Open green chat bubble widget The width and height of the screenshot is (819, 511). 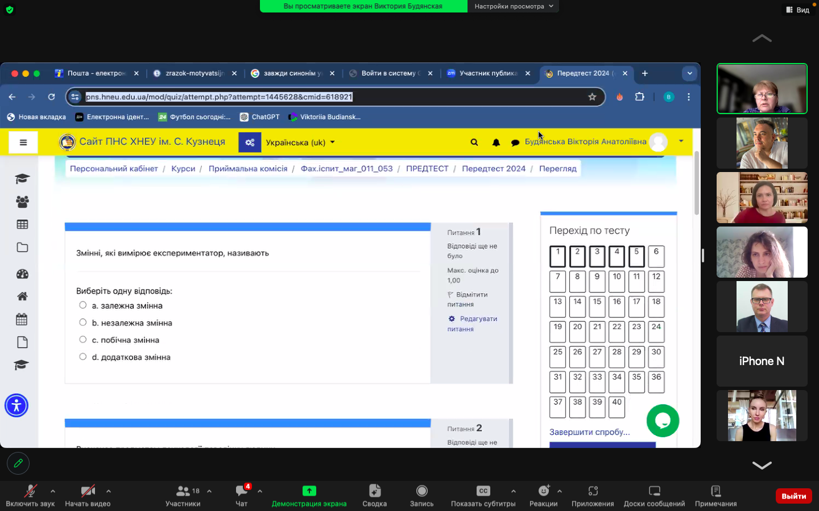[663, 421]
